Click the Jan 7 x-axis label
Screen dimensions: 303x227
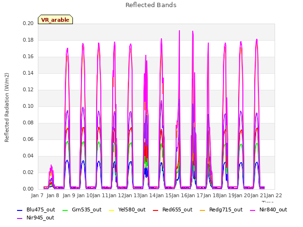click(37, 195)
